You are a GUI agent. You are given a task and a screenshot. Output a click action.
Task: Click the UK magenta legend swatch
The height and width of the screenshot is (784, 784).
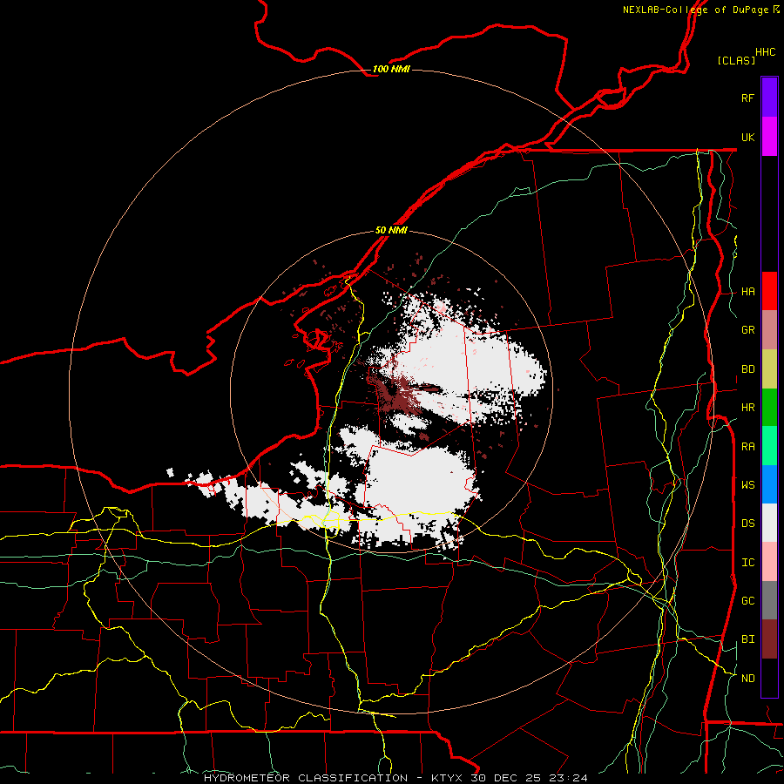pos(769,137)
